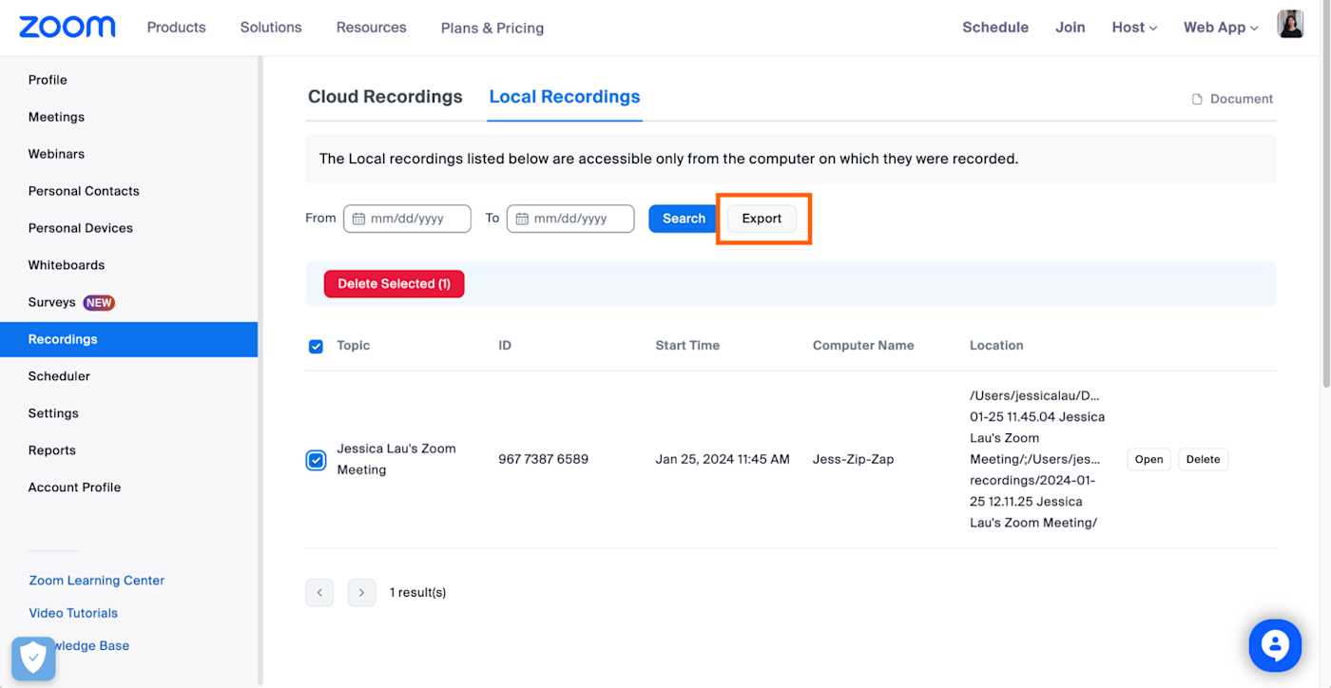Open Webinars in the sidebar
The width and height of the screenshot is (1331, 688).
[56, 154]
